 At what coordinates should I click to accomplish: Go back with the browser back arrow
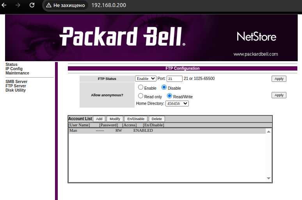[x=4, y=5]
